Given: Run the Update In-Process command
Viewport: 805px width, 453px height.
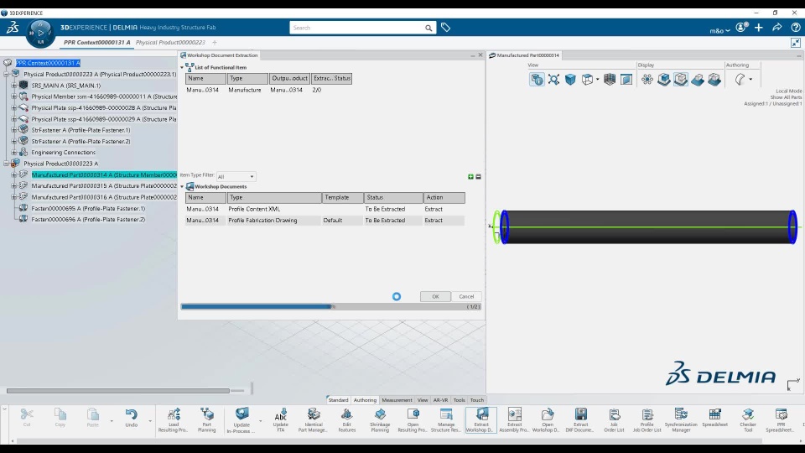Looking at the screenshot, I should (x=241, y=419).
